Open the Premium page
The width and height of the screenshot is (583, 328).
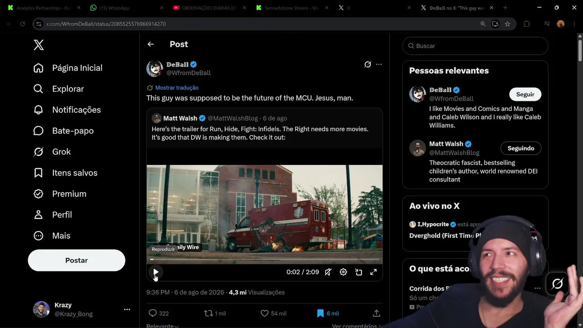60,194
